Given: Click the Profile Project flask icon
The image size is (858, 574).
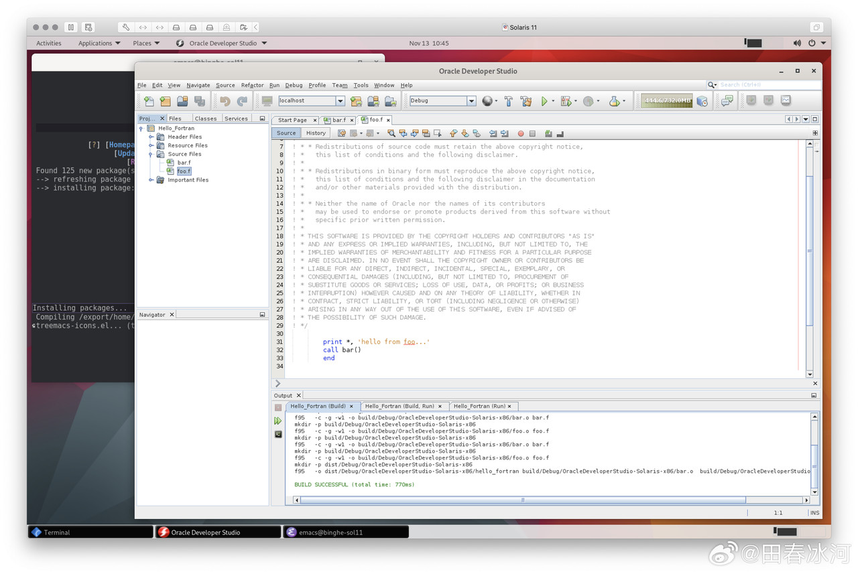Looking at the screenshot, I should 614,101.
